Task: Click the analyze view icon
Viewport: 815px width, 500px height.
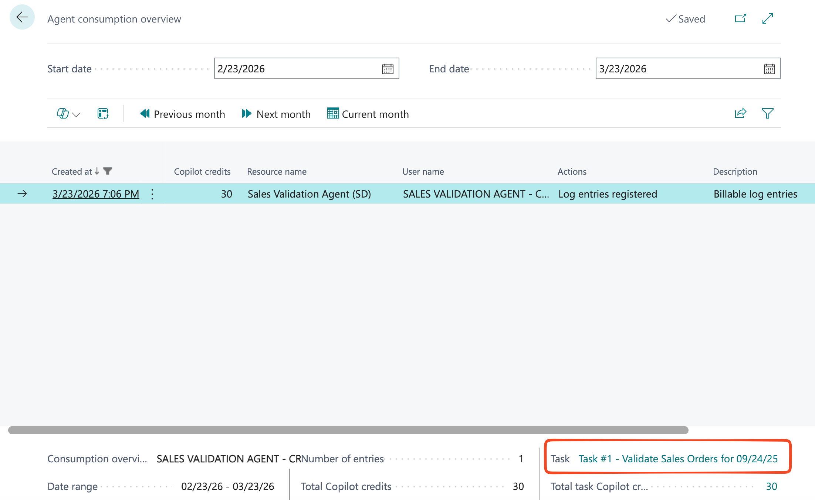Action: coord(103,114)
